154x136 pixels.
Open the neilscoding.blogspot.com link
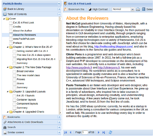tap(113, 47)
